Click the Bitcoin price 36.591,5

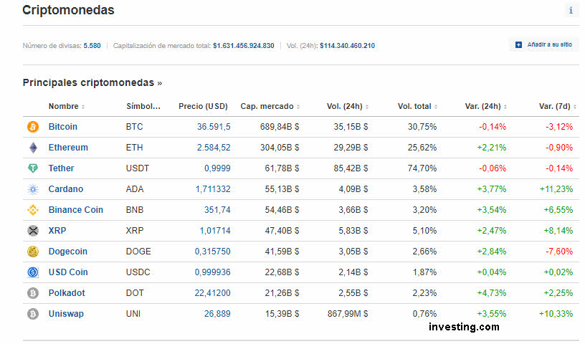coord(214,127)
